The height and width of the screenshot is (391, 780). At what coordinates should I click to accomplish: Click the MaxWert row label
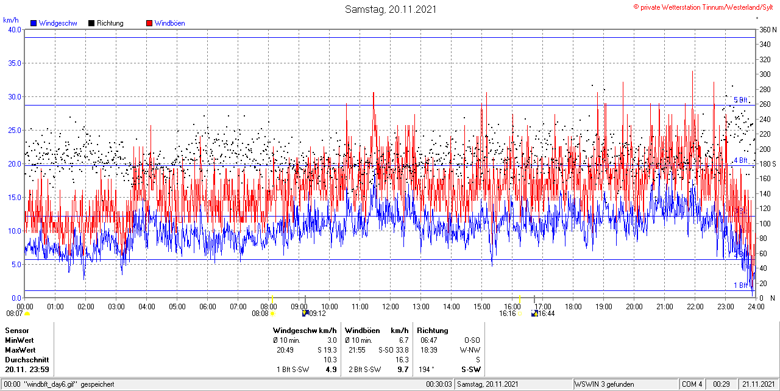(x=21, y=350)
